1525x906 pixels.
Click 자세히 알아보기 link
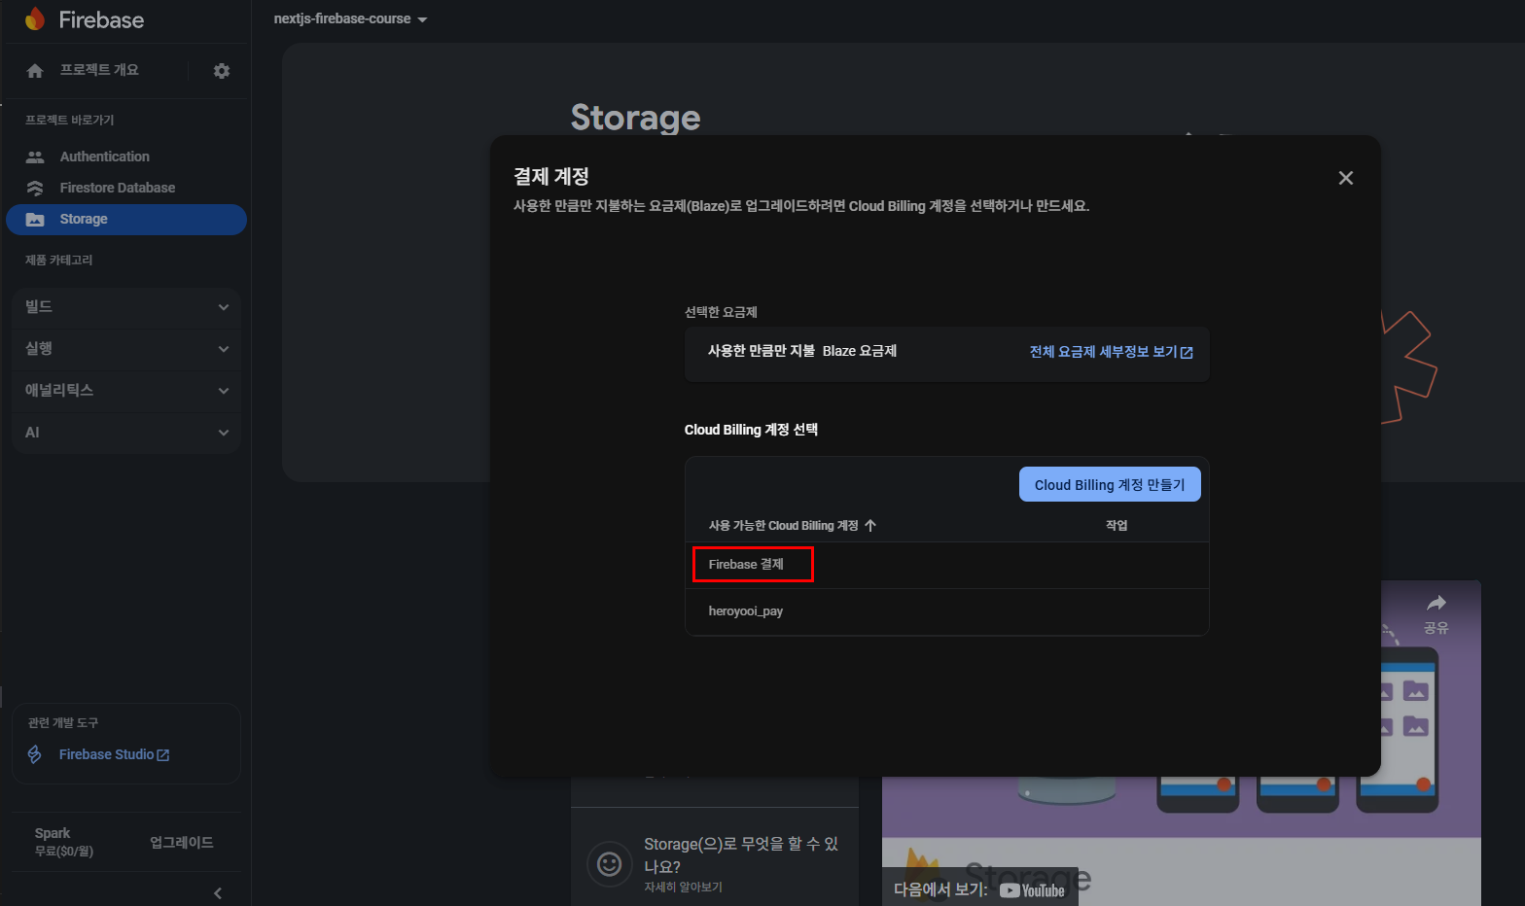pyautogui.click(x=683, y=888)
